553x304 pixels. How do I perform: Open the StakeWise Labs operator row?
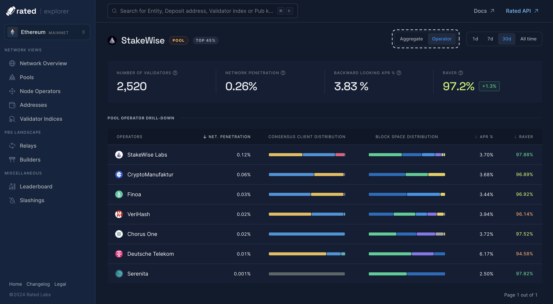tap(325, 155)
